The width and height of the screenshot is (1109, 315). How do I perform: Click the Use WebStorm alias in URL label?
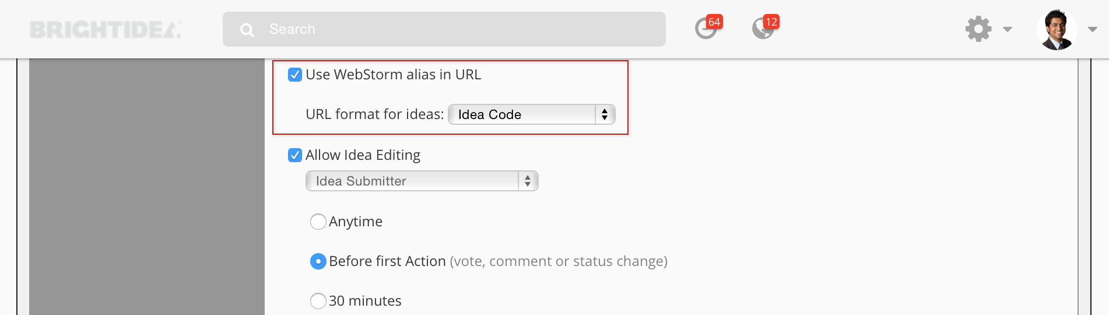394,75
